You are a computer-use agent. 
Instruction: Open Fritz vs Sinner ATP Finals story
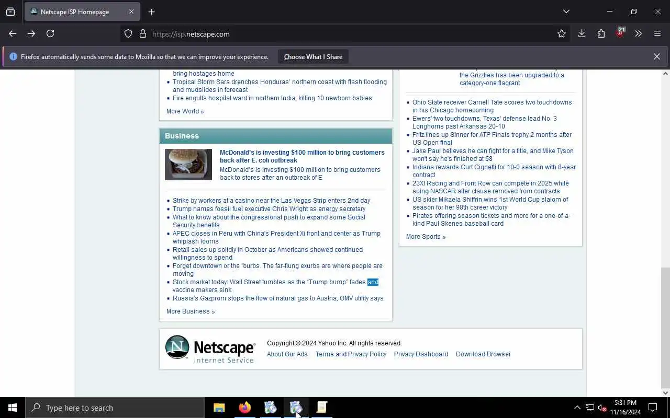492,138
